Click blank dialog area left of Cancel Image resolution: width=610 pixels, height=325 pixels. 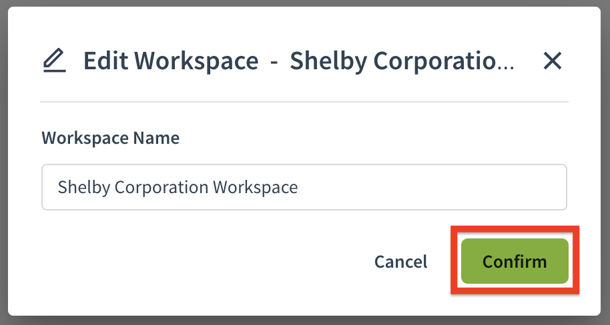pos(202,261)
